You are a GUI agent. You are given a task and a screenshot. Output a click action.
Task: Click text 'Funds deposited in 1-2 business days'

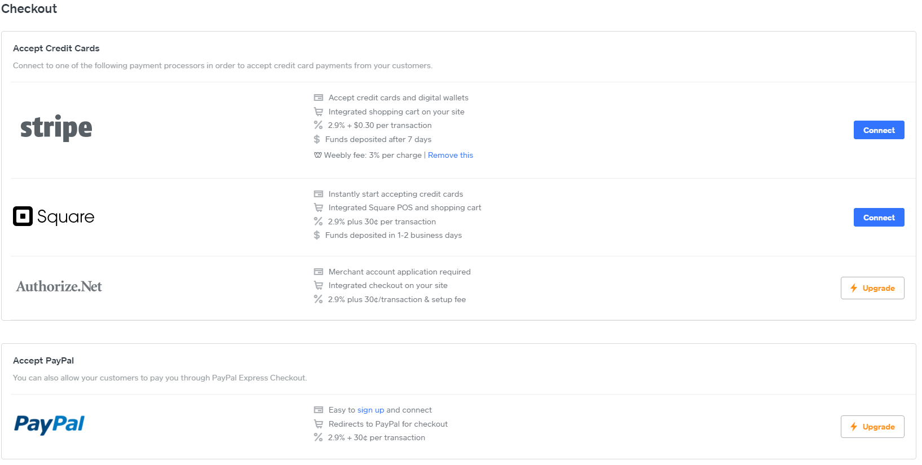pos(394,235)
